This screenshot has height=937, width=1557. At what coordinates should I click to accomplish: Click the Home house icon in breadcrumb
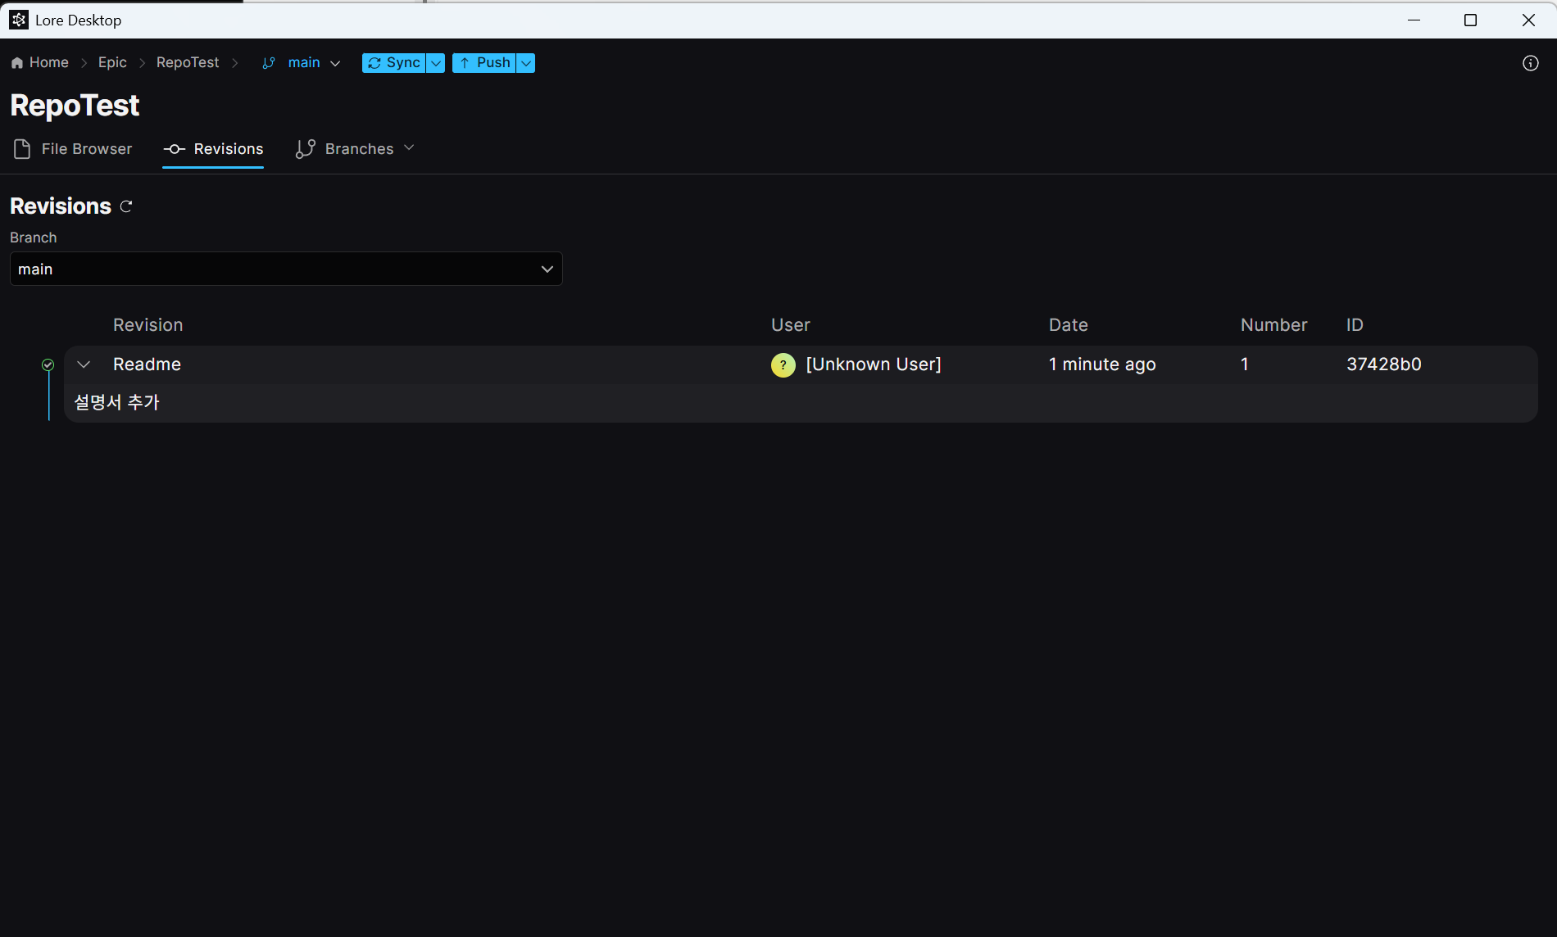tap(17, 63)
